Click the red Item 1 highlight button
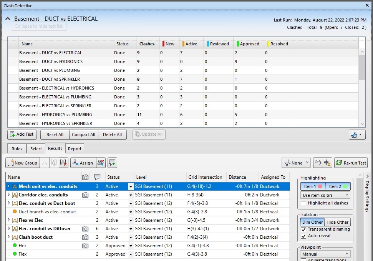Screen dimensions: 373x261 tap(313, 186)
